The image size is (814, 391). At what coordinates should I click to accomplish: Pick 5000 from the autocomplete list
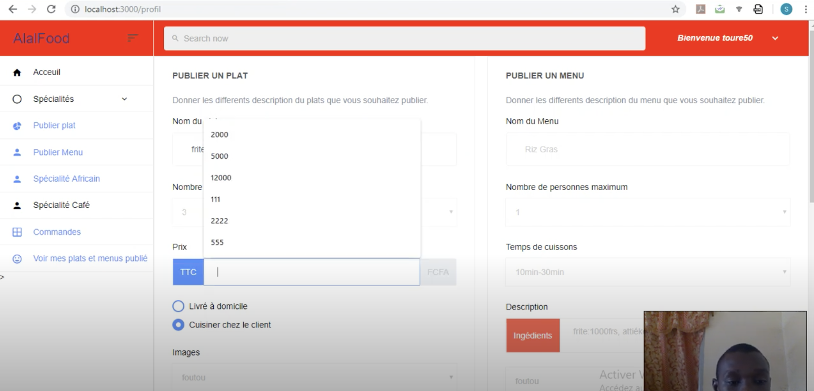point(220,156)
